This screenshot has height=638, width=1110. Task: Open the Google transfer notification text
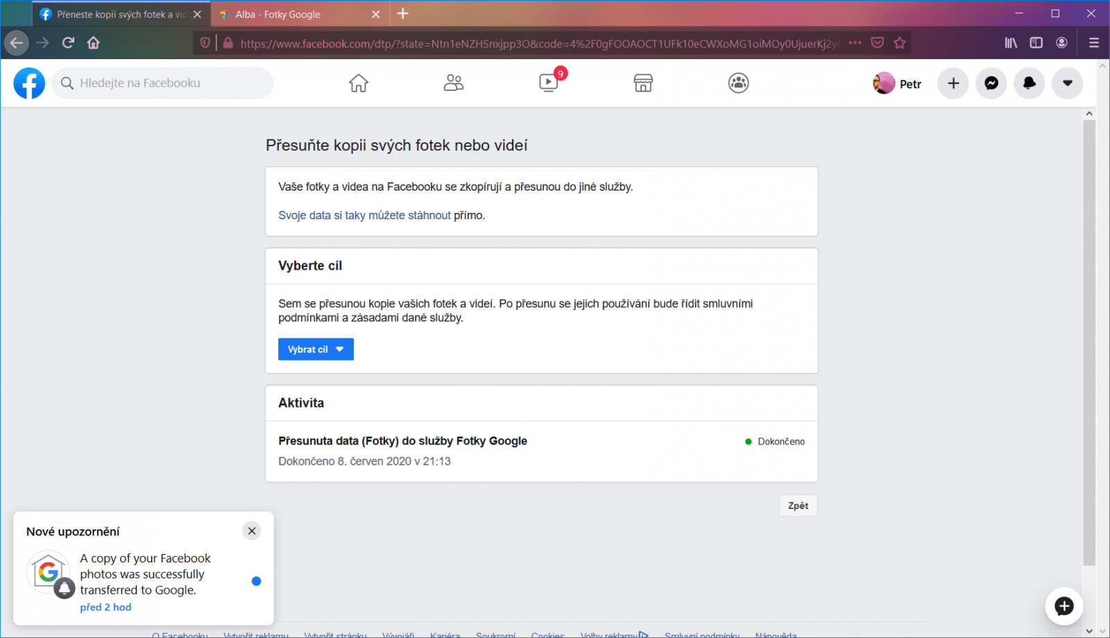coord(146,574)
